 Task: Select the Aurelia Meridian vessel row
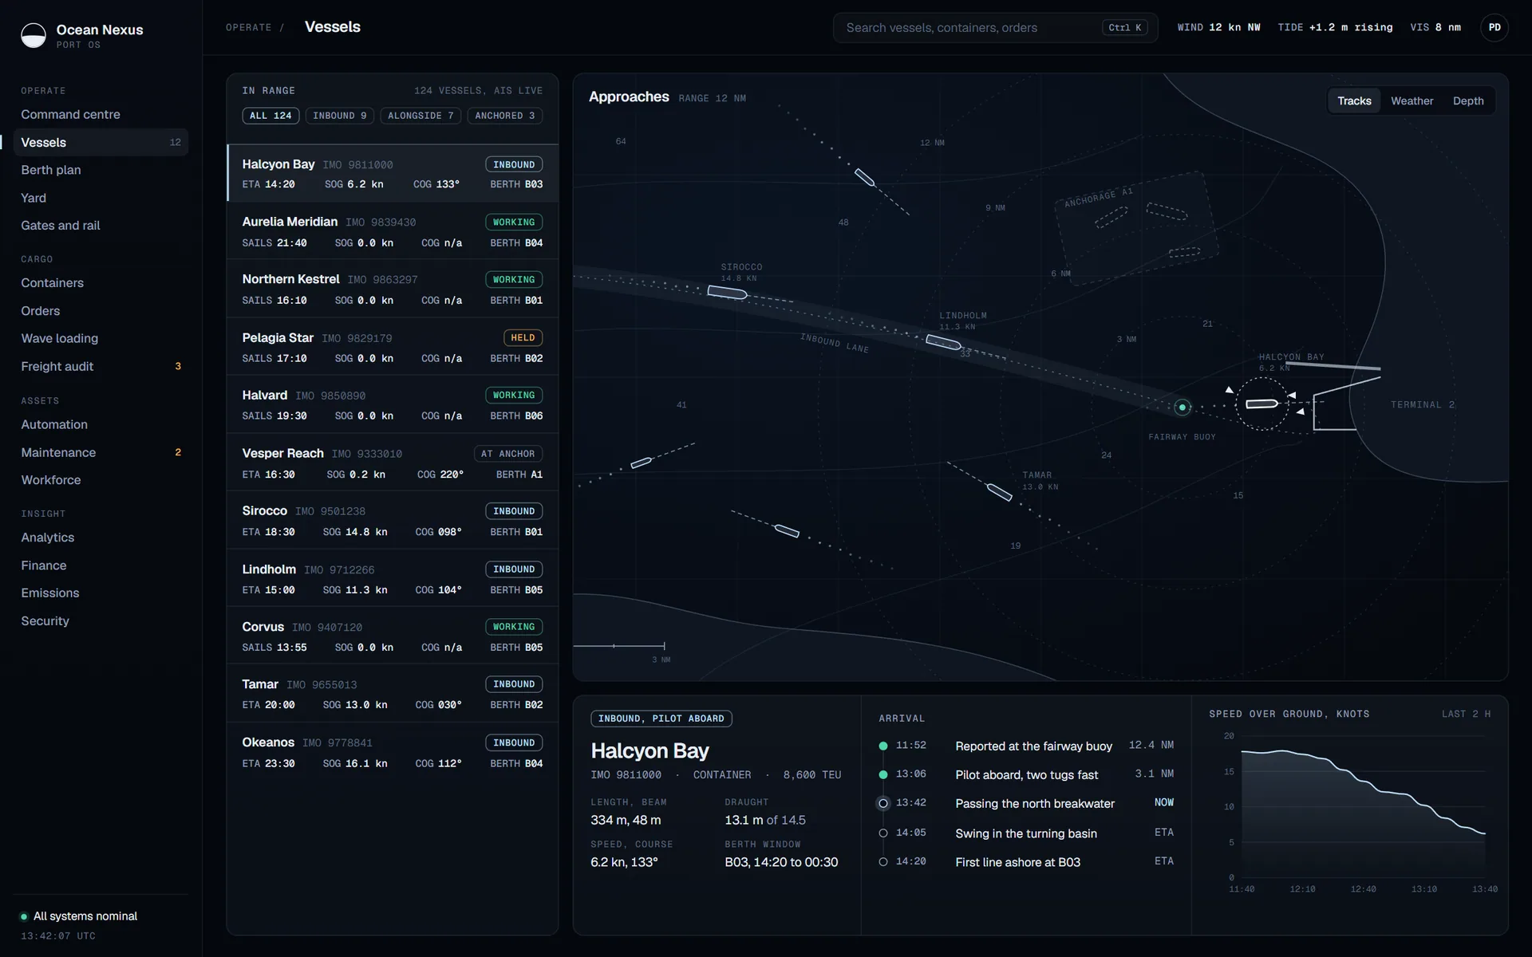[x=393, y=231]
